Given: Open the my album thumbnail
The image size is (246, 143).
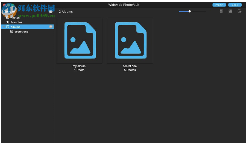Looking at the screenshot, I should 79,41.
